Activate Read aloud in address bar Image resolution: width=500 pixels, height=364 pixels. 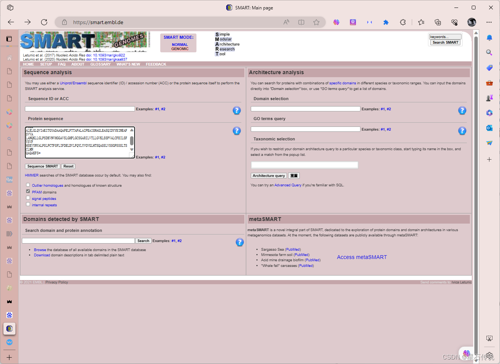coord(286,22)
